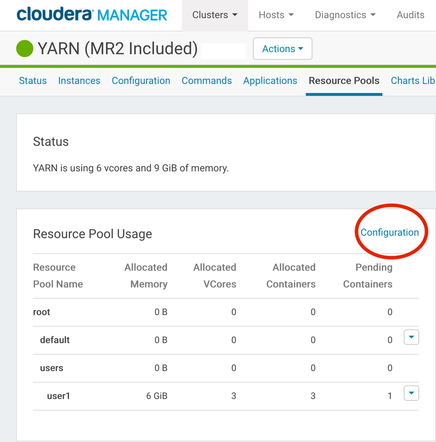This screenshot has width=436, height=442.
Task: Expand the Diagnostics menu
Action: [345, 15]
